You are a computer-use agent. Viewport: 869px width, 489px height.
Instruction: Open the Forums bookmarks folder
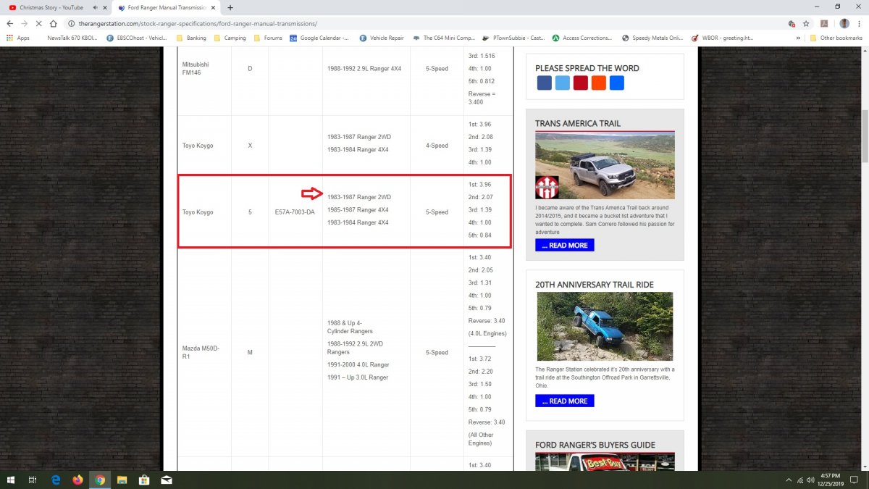268,38
